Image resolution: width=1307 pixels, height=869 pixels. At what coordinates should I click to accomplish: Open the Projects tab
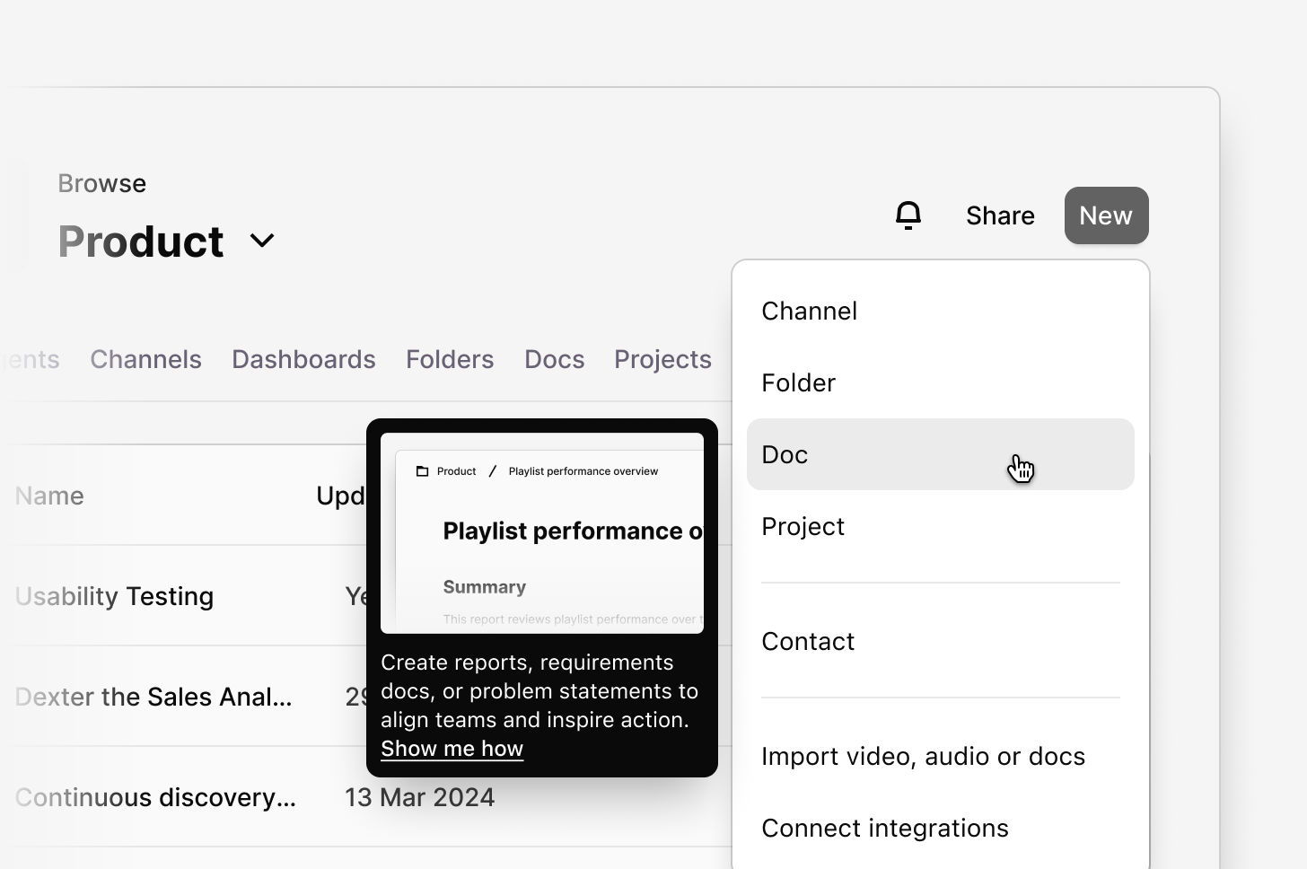[x=662, y=359]
